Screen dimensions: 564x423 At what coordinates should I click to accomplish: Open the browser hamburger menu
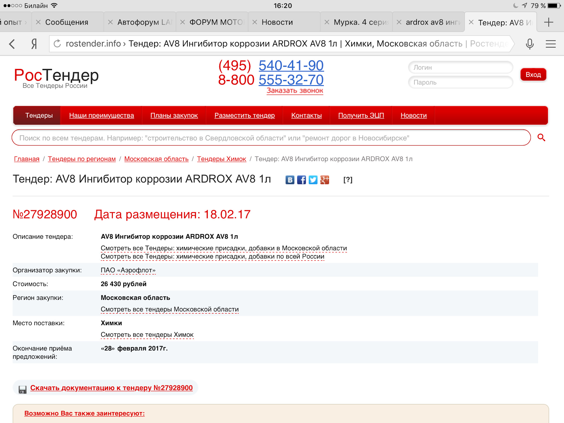point(550,44)
